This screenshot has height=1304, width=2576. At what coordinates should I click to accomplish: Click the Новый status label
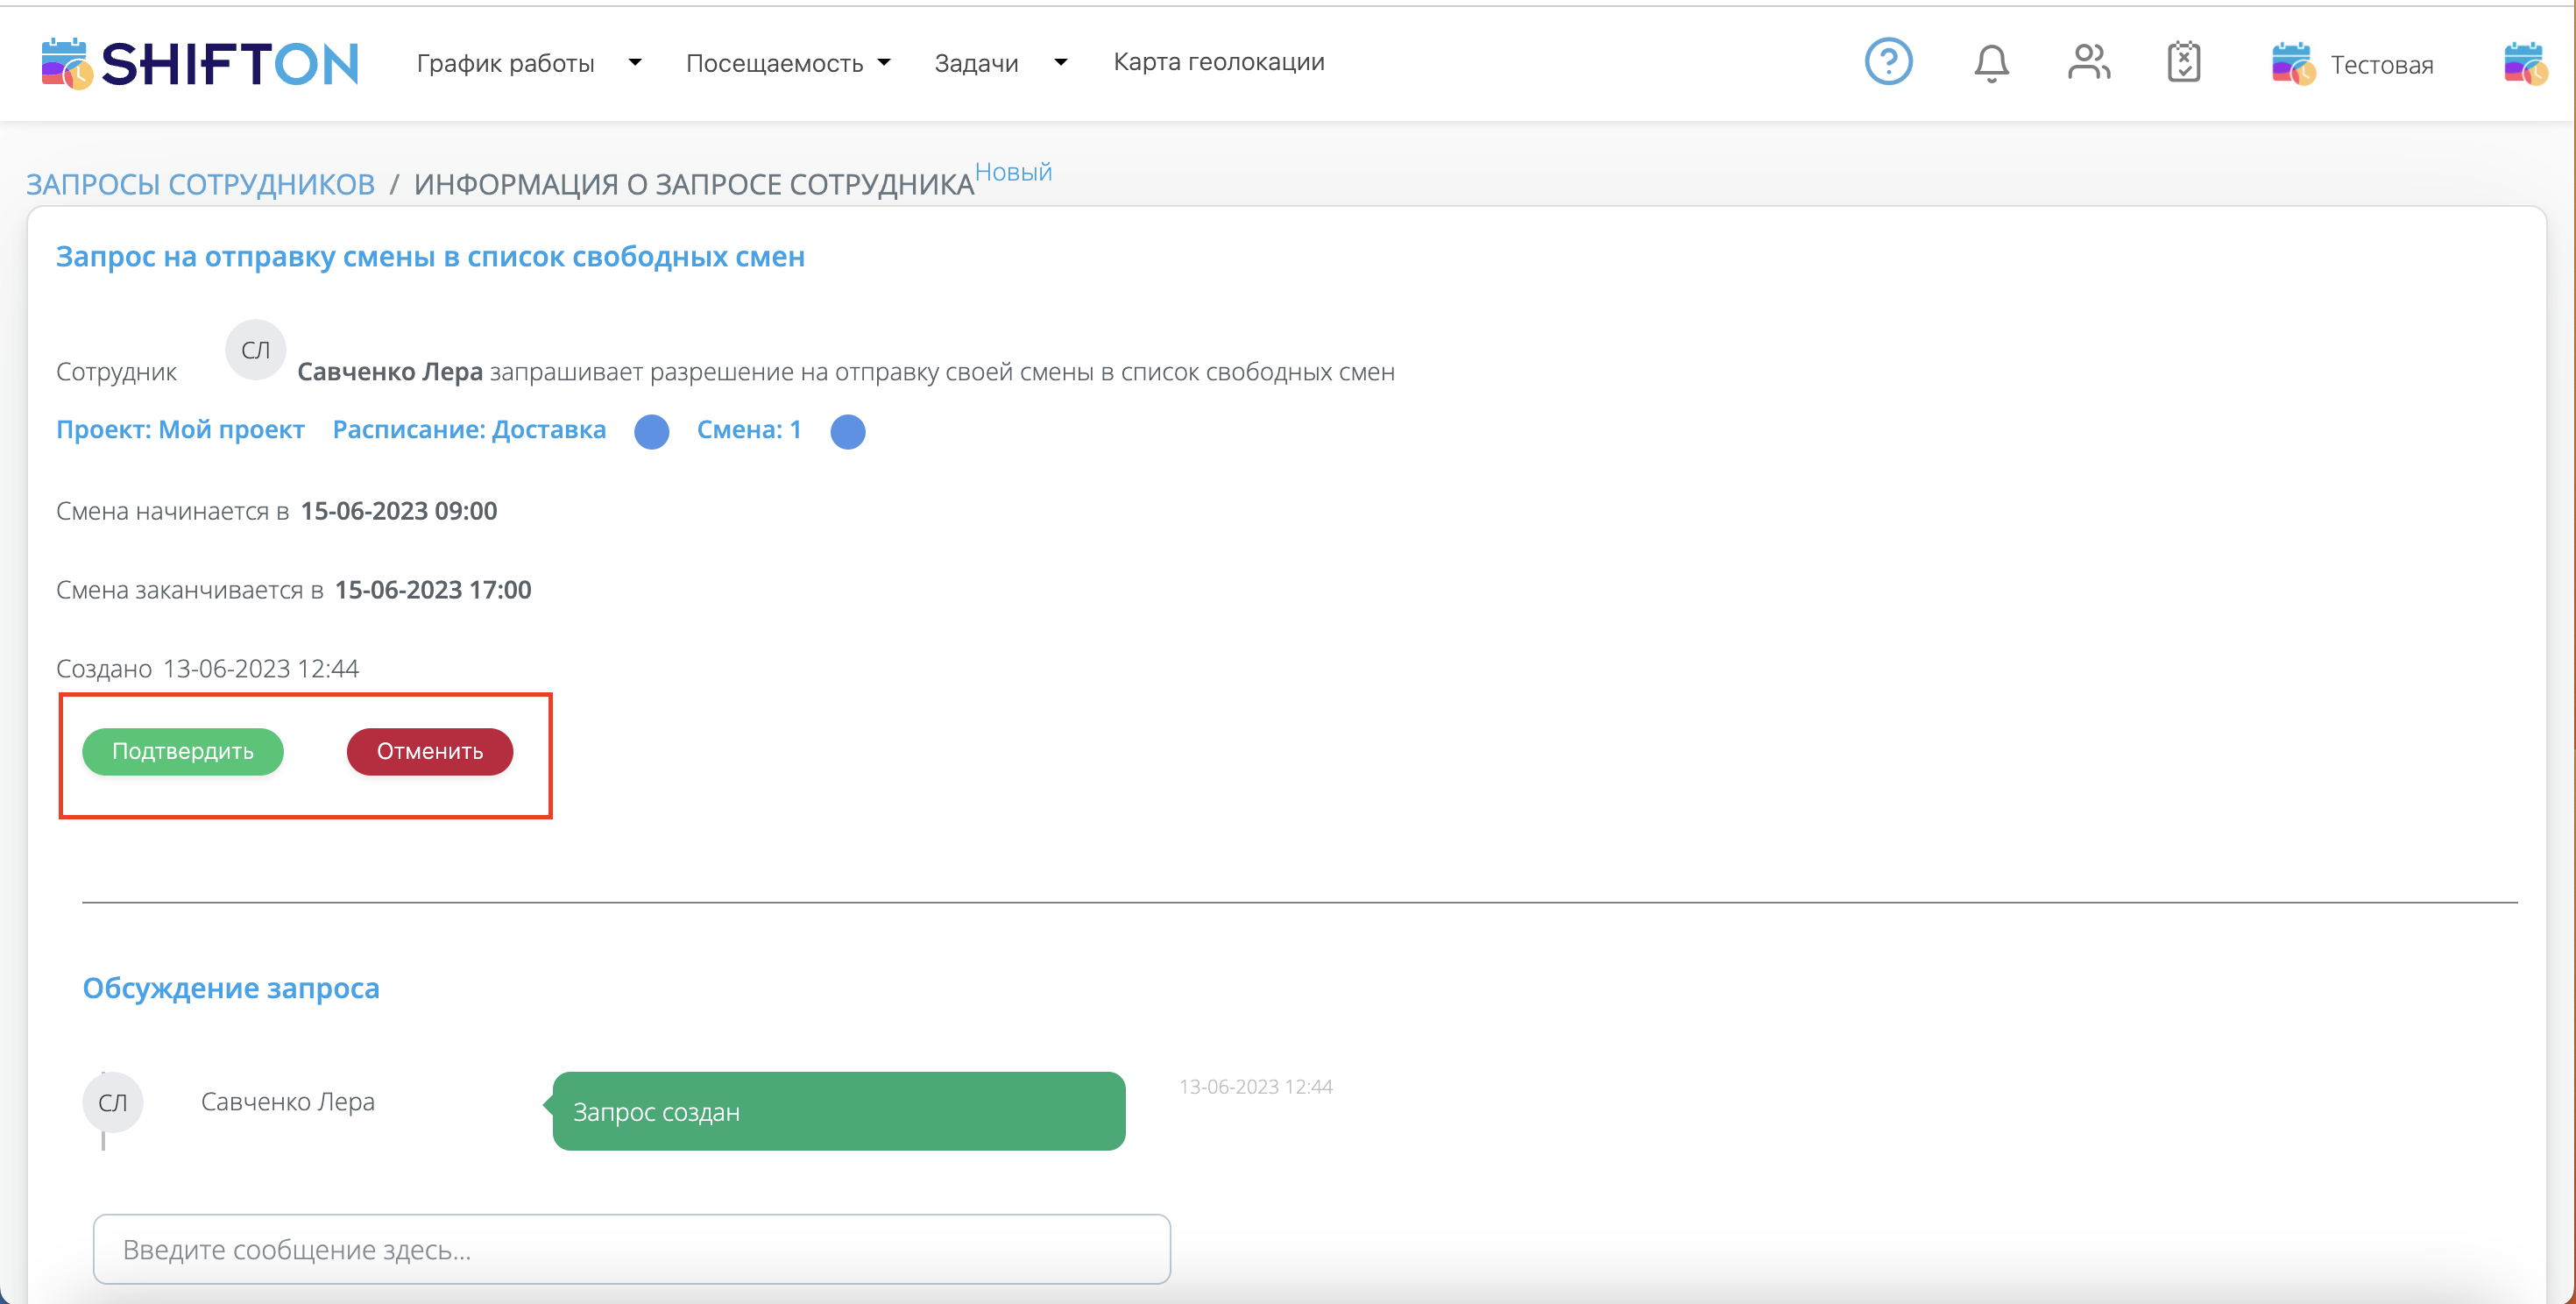pyautogui.click(x=1014, y=172)
